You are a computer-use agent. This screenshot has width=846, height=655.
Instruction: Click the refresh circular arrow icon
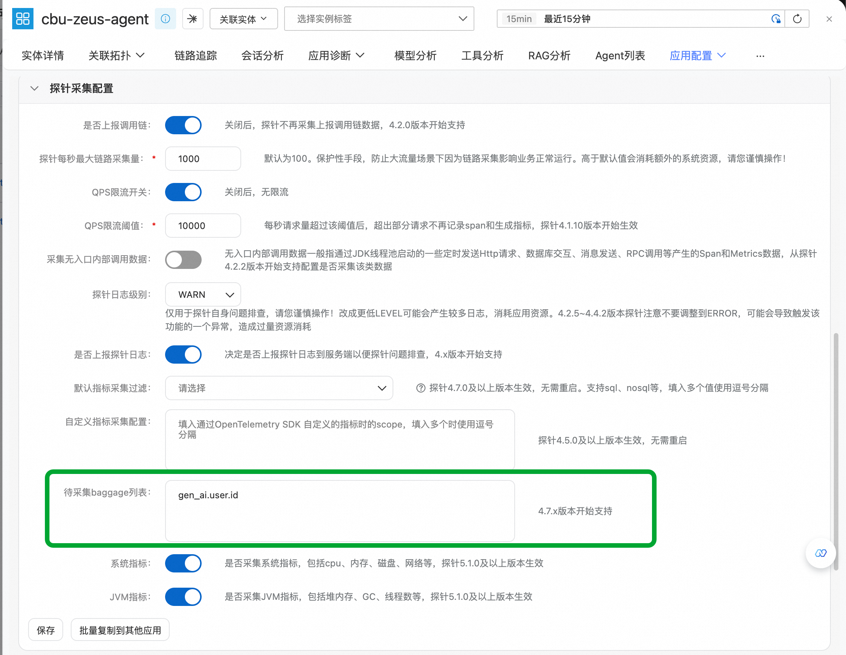point(797,19)
